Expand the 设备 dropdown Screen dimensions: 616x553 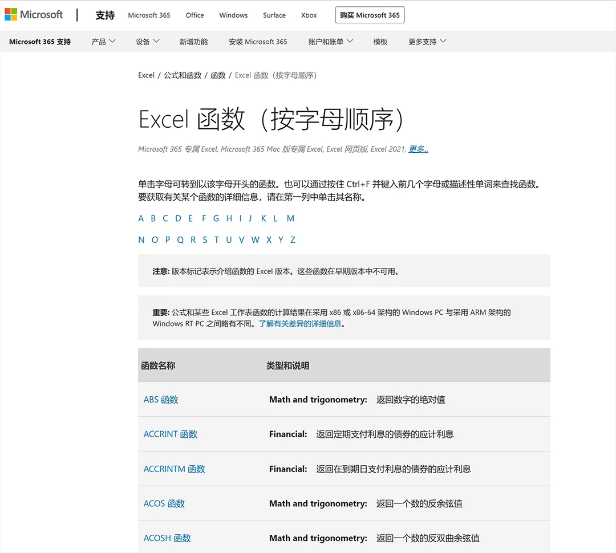147,42
